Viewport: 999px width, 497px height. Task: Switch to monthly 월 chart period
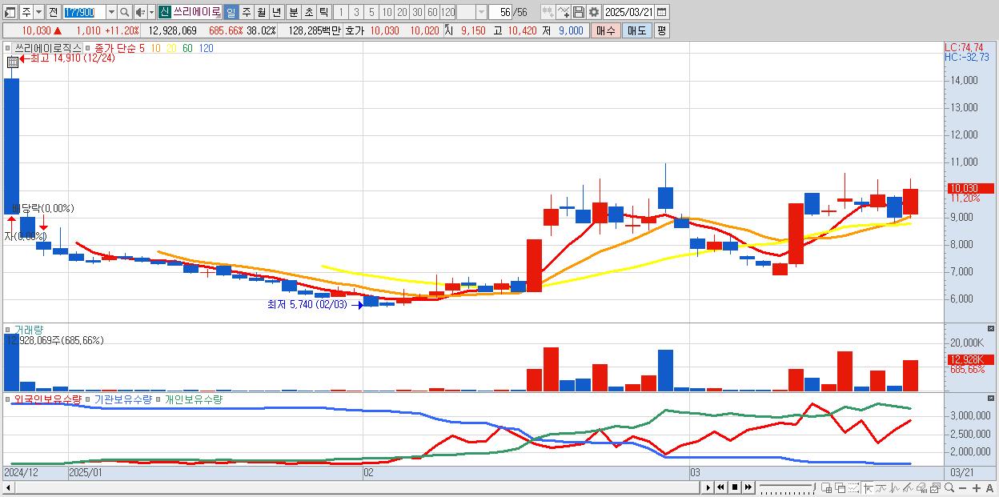click(x=261, y=12)
